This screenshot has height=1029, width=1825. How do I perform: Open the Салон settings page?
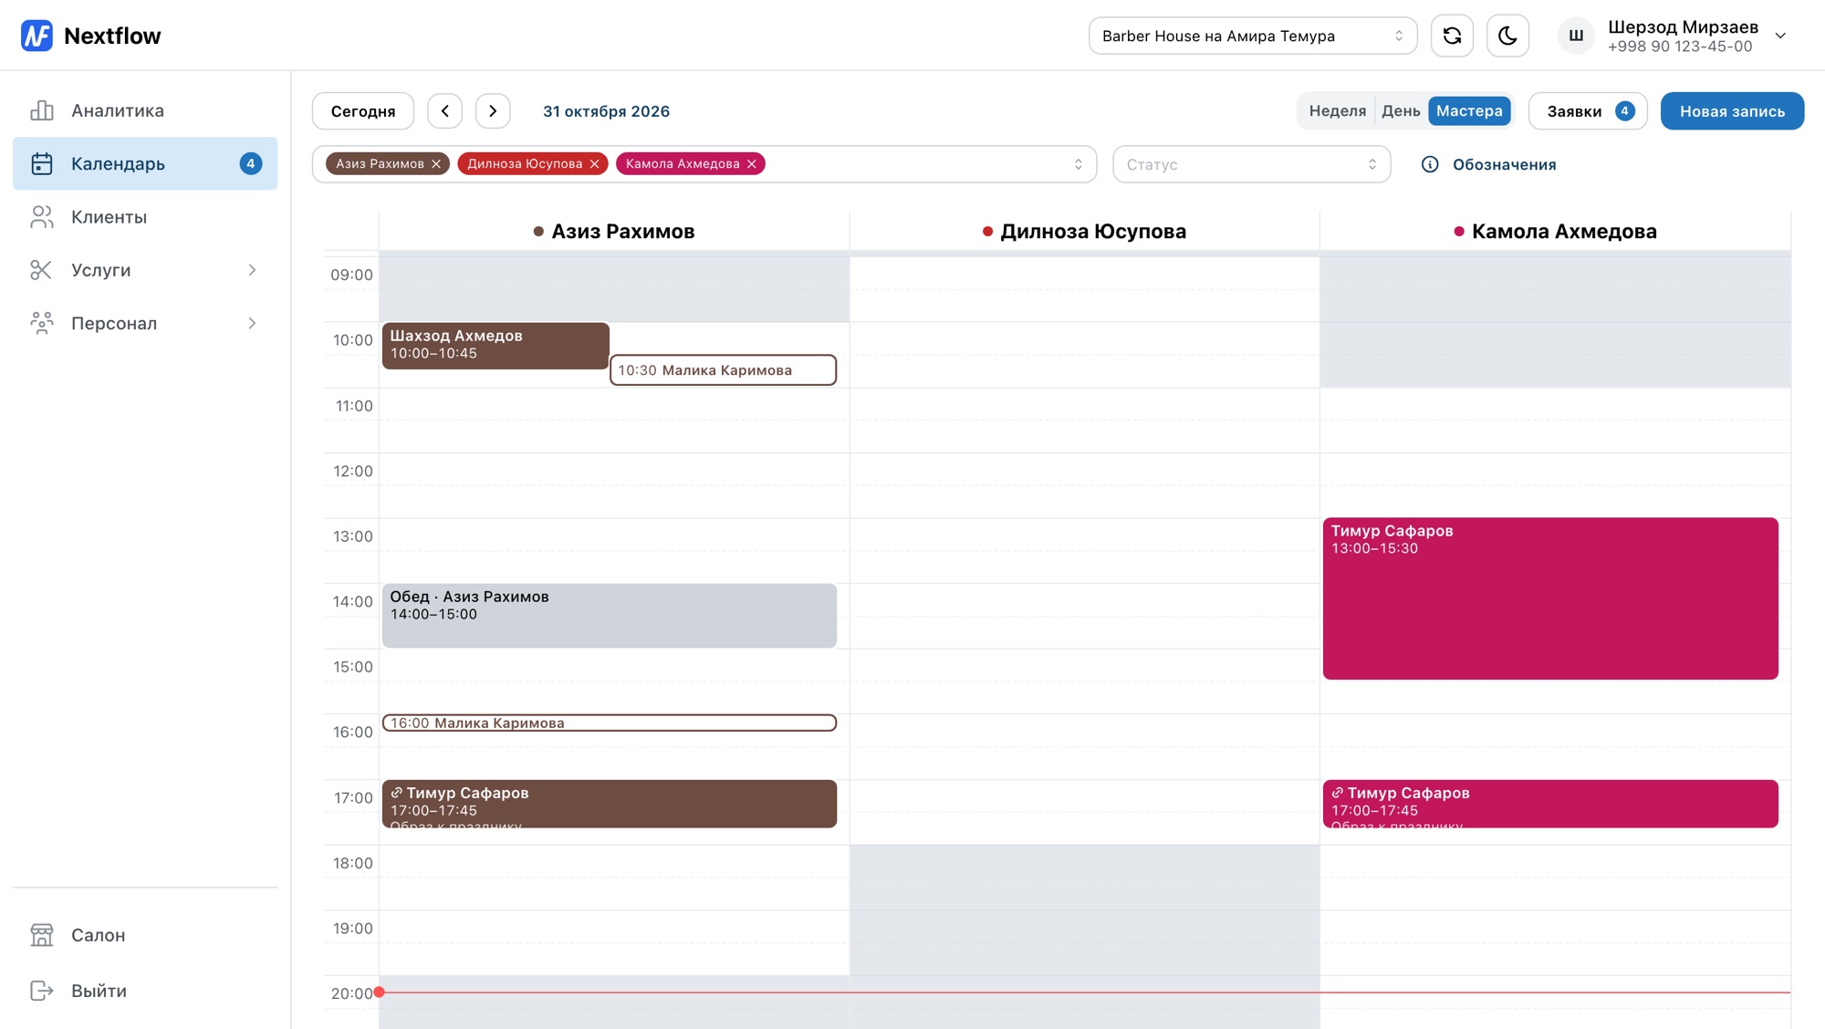coord(145,935)
